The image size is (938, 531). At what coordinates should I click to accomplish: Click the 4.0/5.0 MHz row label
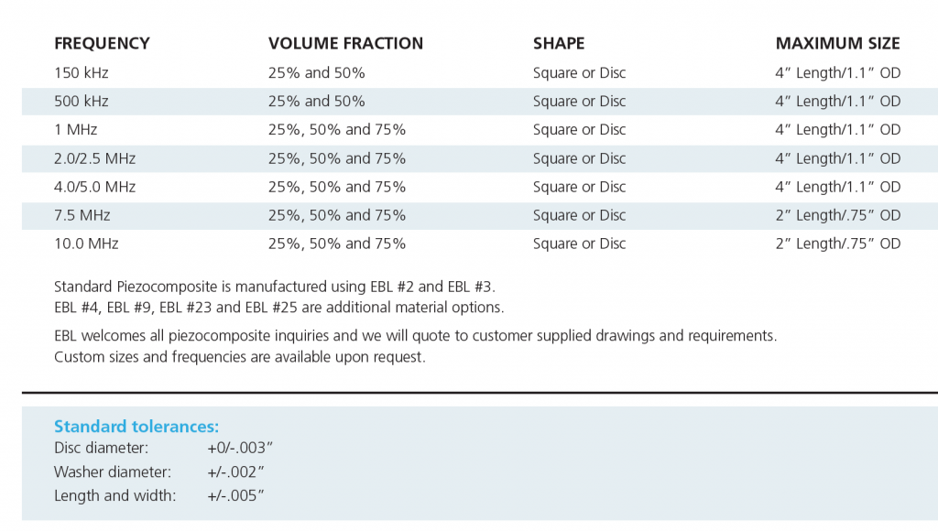click(95, 187)
